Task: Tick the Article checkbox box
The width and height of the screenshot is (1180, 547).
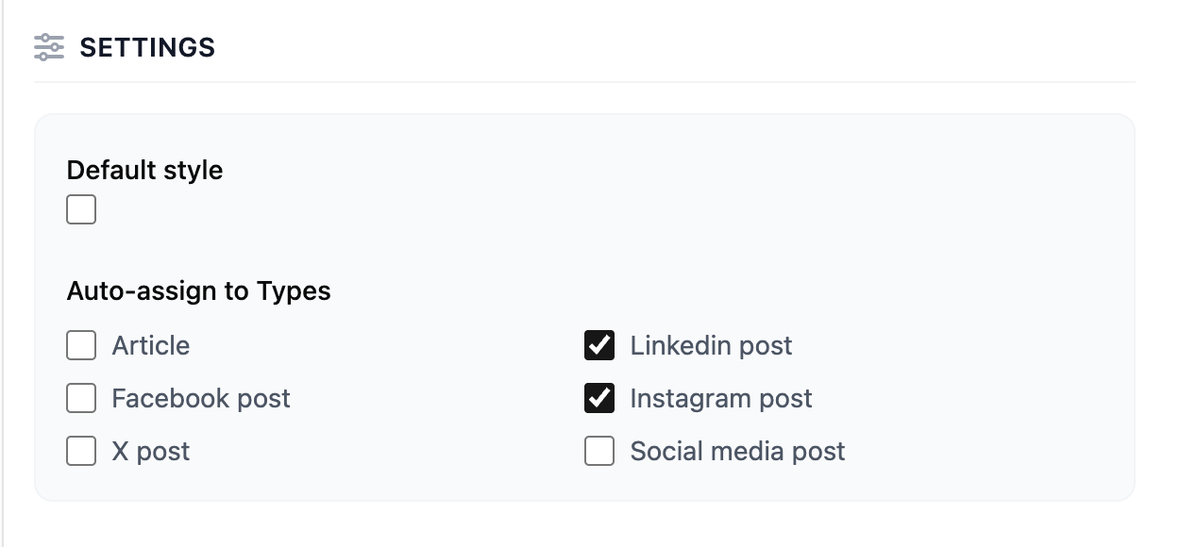Action: pyautogui.click(x=81, y=346)
